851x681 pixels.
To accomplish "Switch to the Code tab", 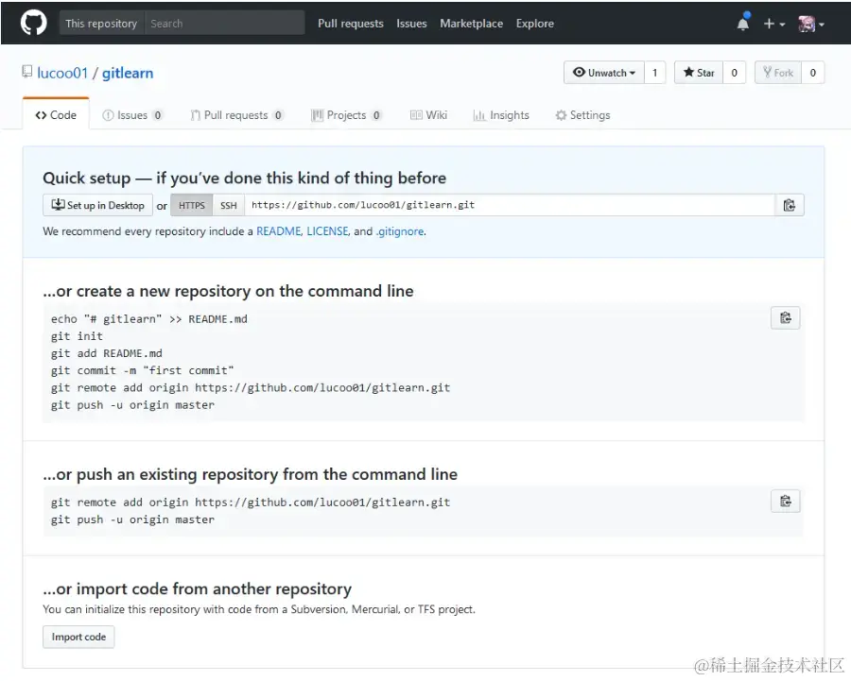I will click(56, 115).
